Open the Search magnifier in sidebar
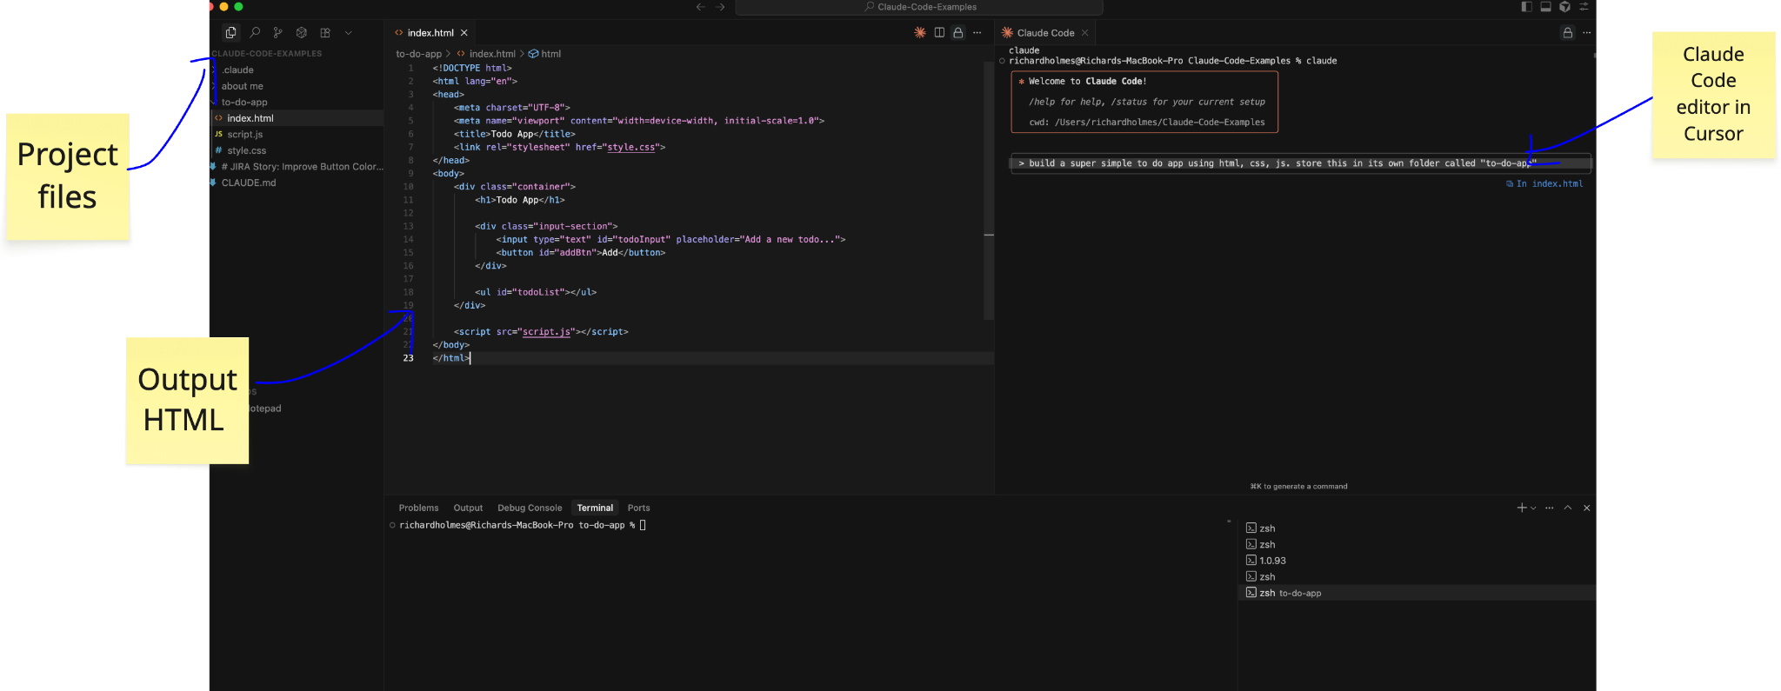Viewport: 1781px width, 691px height. (x=255, y=33)
